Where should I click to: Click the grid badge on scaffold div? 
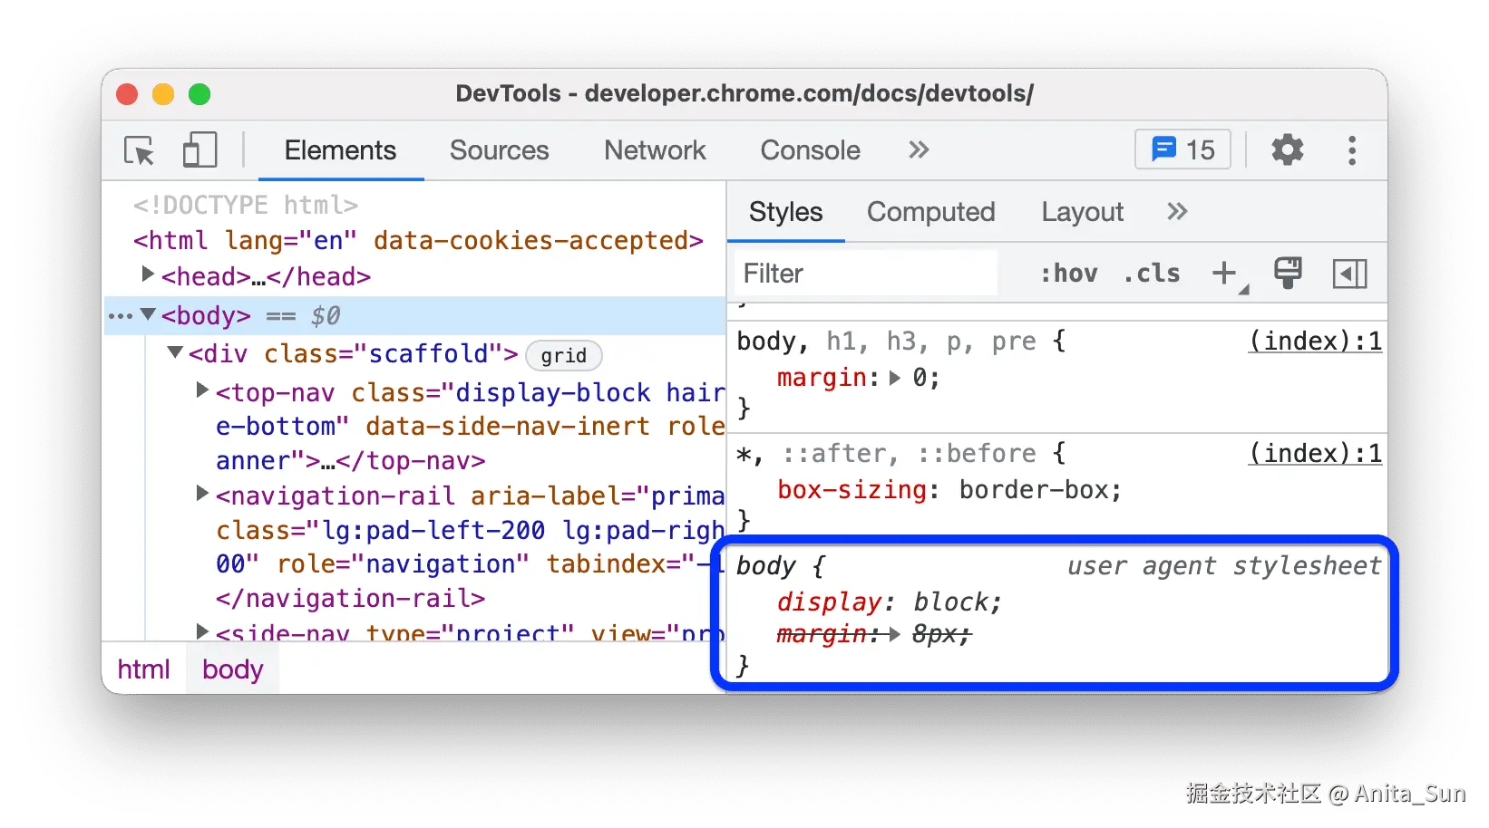click(564, 355)
